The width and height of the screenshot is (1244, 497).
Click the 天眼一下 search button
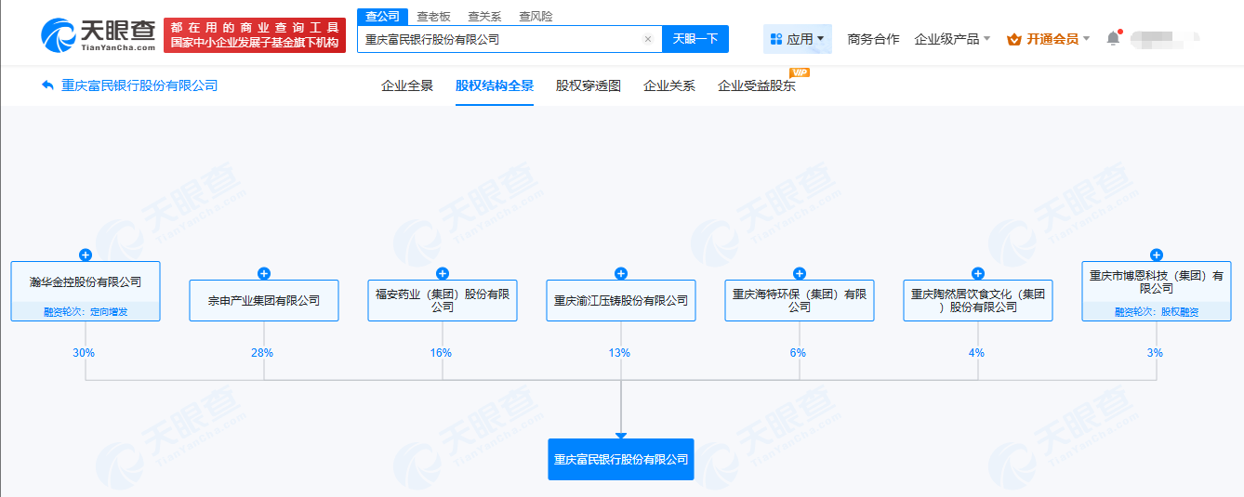click(x=695, y=39)
